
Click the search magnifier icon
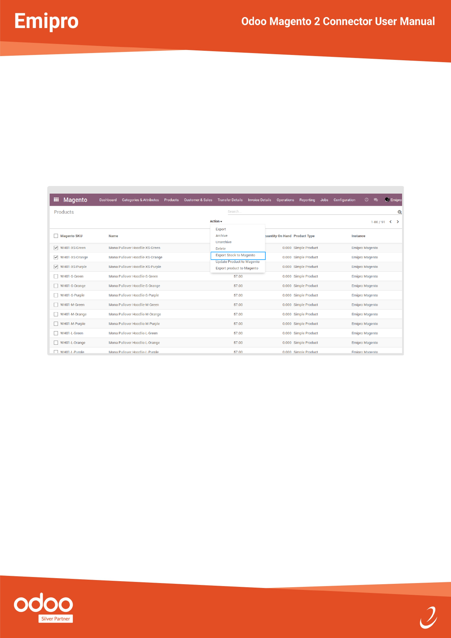pyautogui.click(x=399, y=212)
